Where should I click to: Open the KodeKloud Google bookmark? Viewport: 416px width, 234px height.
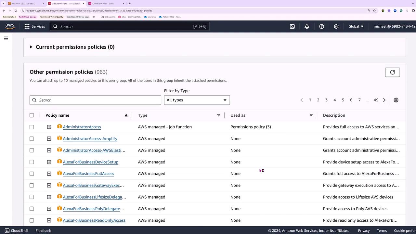pos(28,17)
